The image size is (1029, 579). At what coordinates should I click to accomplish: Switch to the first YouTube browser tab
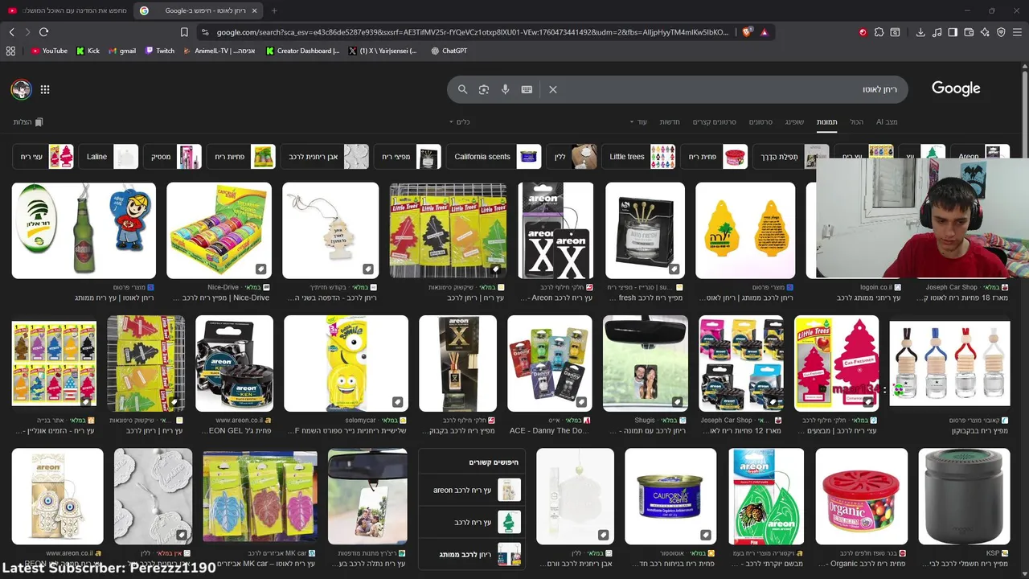[x=67, y=10]
